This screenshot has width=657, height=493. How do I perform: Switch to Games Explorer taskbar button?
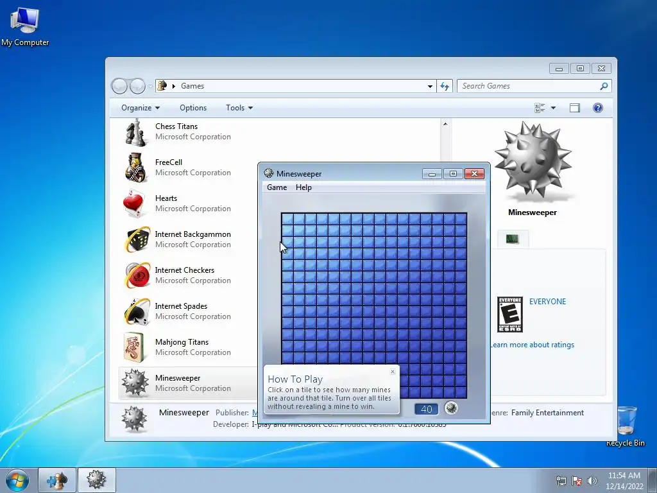57,480
